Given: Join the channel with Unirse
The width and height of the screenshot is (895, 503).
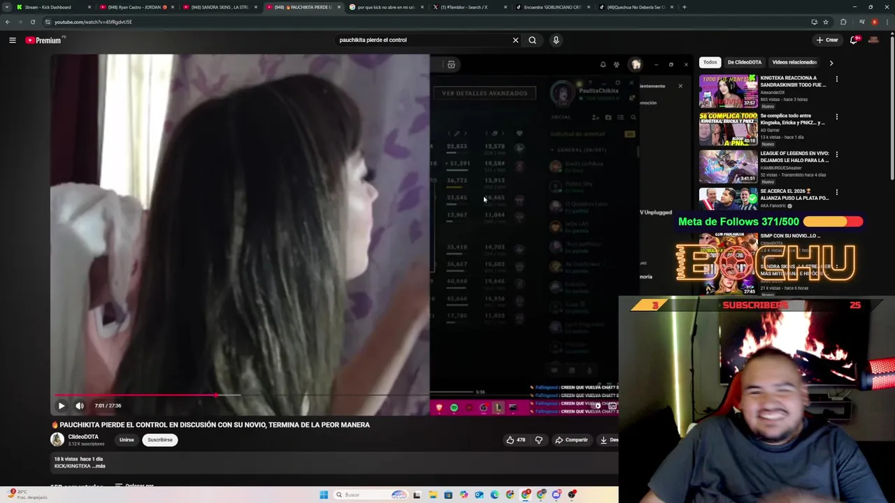Looking at the screenshot, I should click(x=127, y=439).
